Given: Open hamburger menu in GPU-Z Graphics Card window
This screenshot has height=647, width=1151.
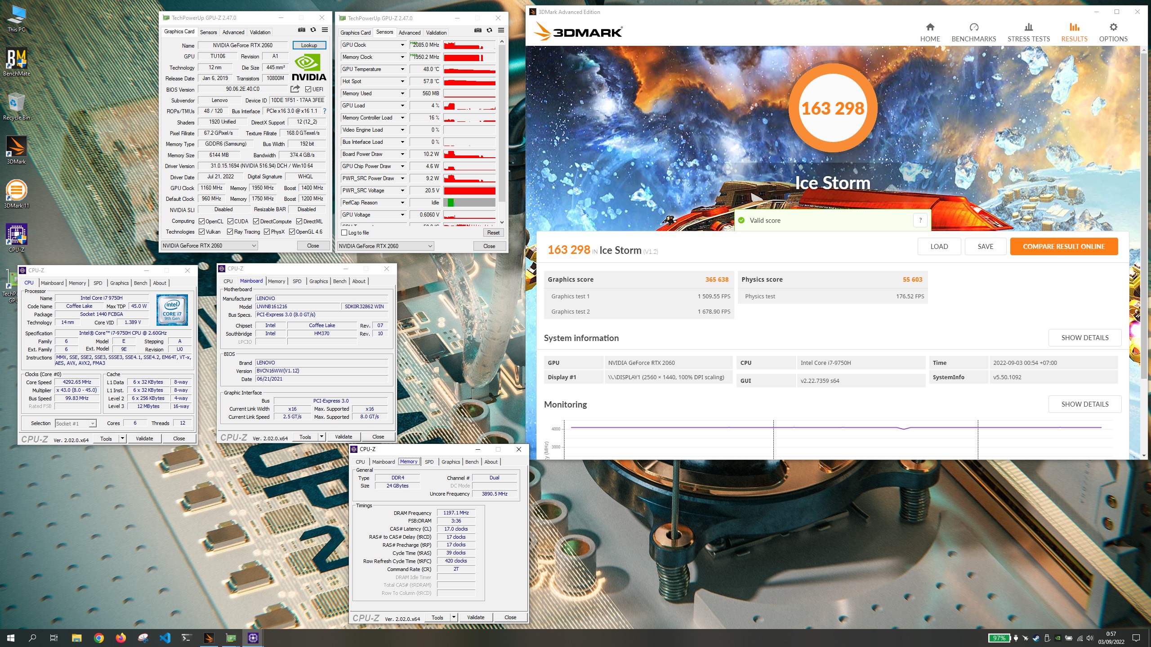Looking at the screenshot, I should (x=325, y=30).
